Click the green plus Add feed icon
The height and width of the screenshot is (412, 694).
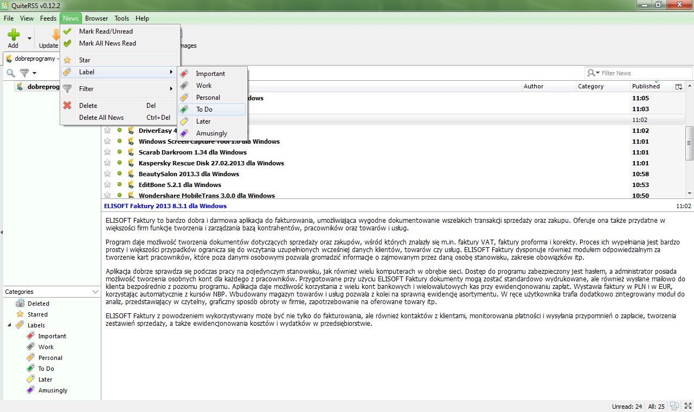(x=13, y=35)
